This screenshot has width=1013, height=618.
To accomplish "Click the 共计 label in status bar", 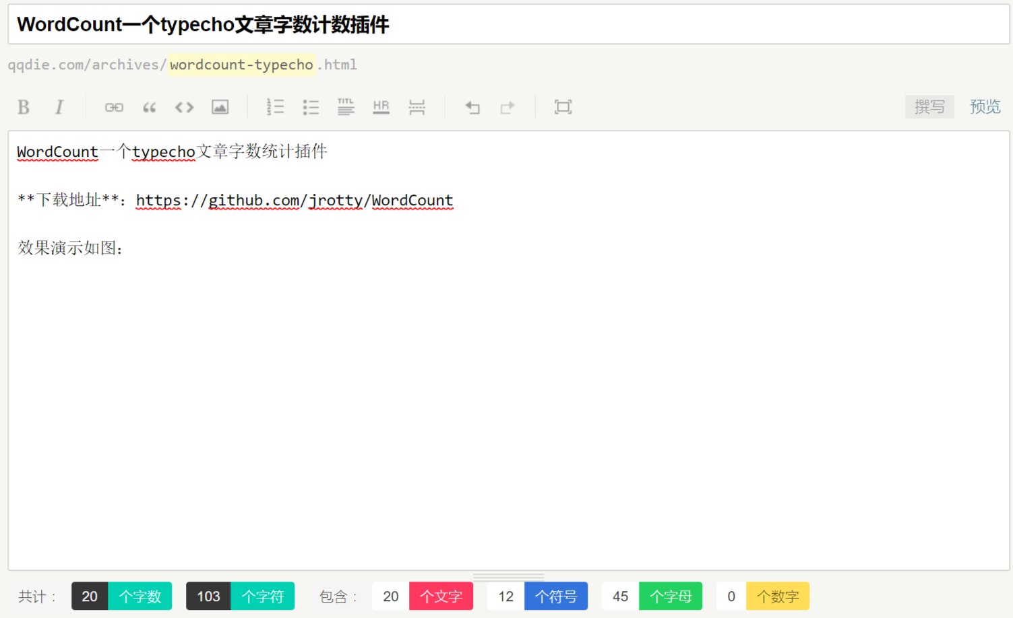I will pyautogui.click(x=36, y=596).
